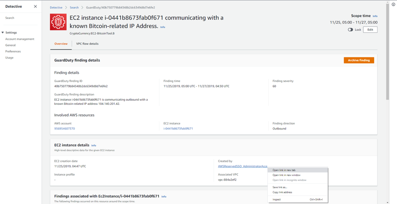Choose Open link in new tab
The width and height of the screenshot is (397, 204).
[298, 170]
